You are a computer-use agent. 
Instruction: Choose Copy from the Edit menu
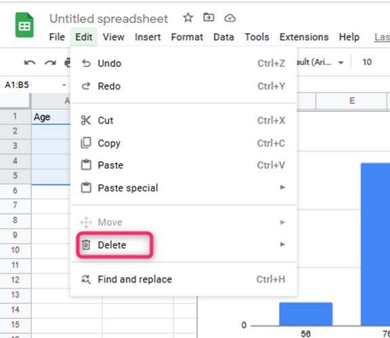pyautogui.click(x=183, y=143)
